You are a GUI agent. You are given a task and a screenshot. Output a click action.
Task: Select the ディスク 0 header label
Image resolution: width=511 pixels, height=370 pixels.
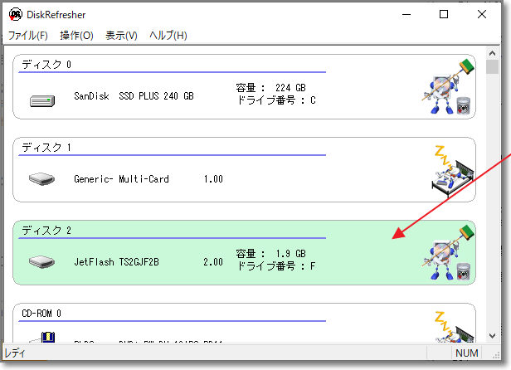(x=46, y=64)
